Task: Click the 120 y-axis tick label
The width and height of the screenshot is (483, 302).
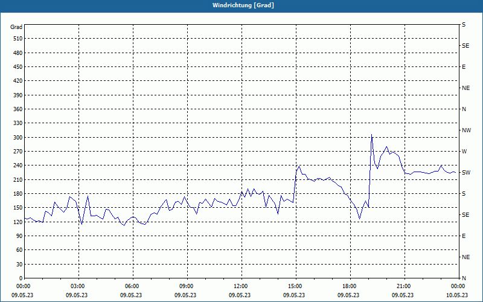Action: [x=18, y=222]
